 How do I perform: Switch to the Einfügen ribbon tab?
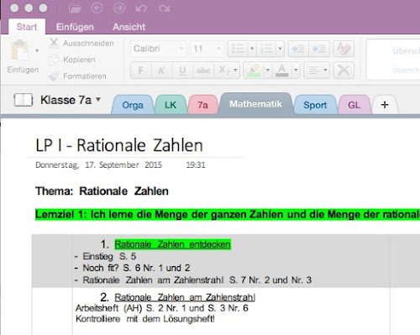point(75,27)
